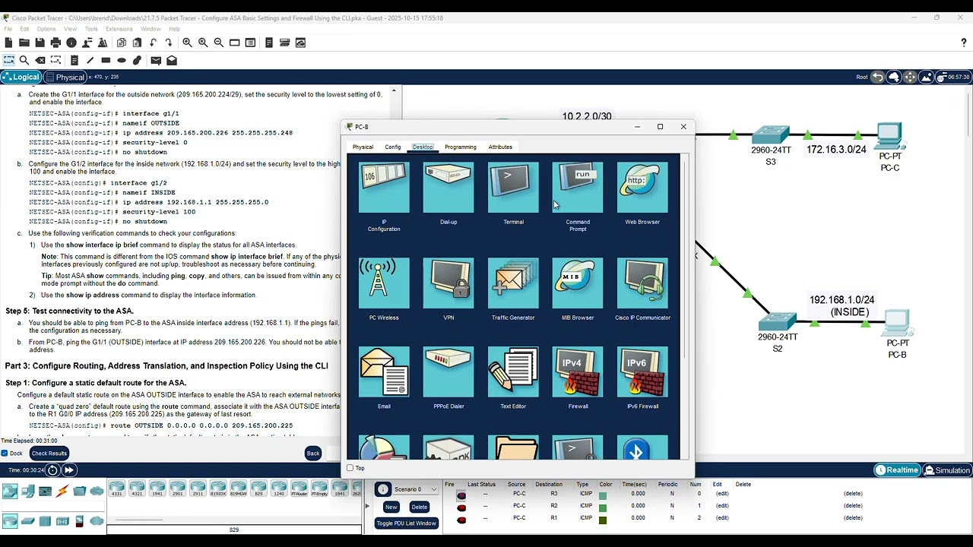The width and height of the screenshot is (973, 547).
Task: Zoom in on the workspace
Action: coord(187,43)
